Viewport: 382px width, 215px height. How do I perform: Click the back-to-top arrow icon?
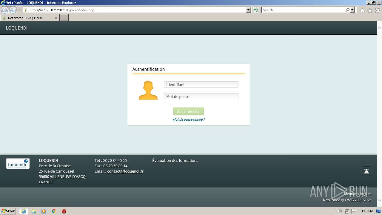click(x=366, y=171)
